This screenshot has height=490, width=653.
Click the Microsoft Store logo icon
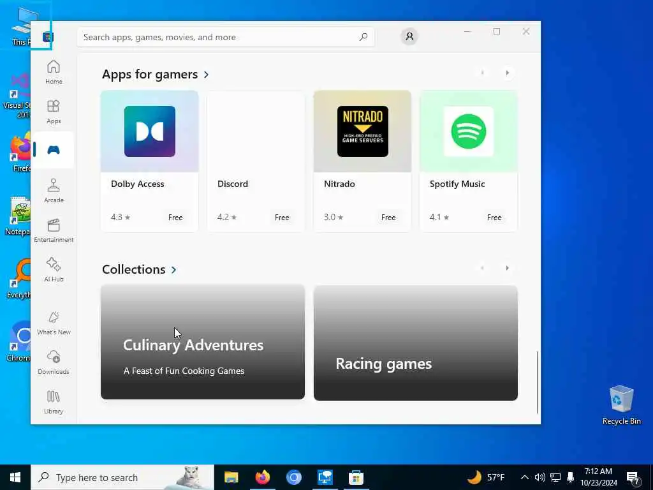[47, 37]
